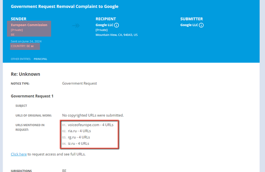Click the SUBMITTER heading
This screenshot has height=172, width=265.
click(192, 19)
